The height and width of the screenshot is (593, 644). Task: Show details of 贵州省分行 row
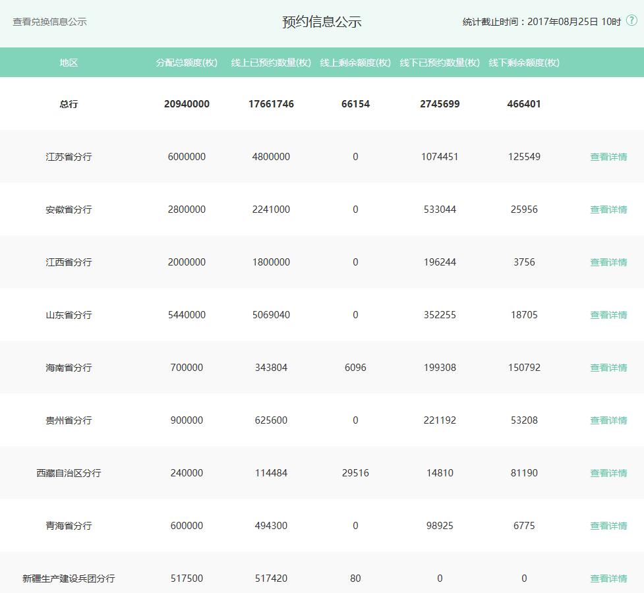pyautogui.click(x=608, y=420)
